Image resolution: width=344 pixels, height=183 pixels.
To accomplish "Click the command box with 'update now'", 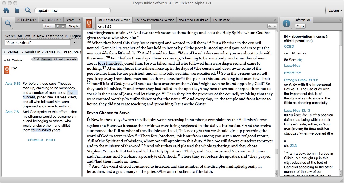I will (x=73, y=10).
